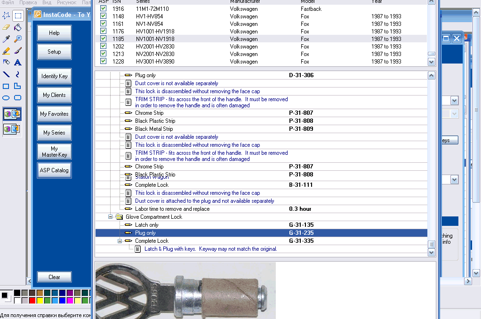Select the Text tool
Screen dimensions: 481x319
coord(18,63)
